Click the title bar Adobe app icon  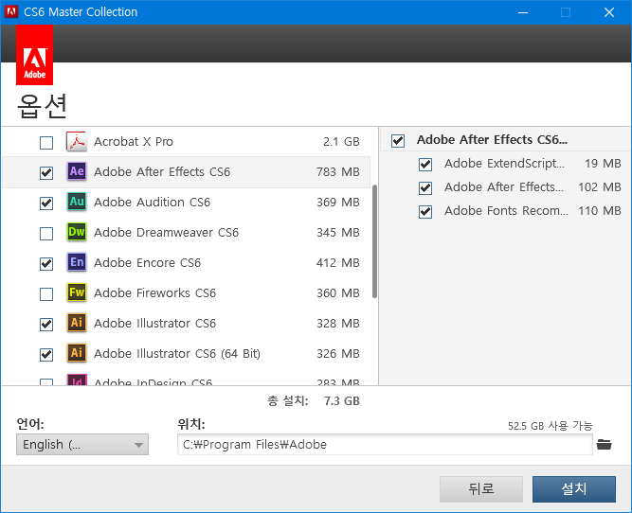click(x=10, y=11)
